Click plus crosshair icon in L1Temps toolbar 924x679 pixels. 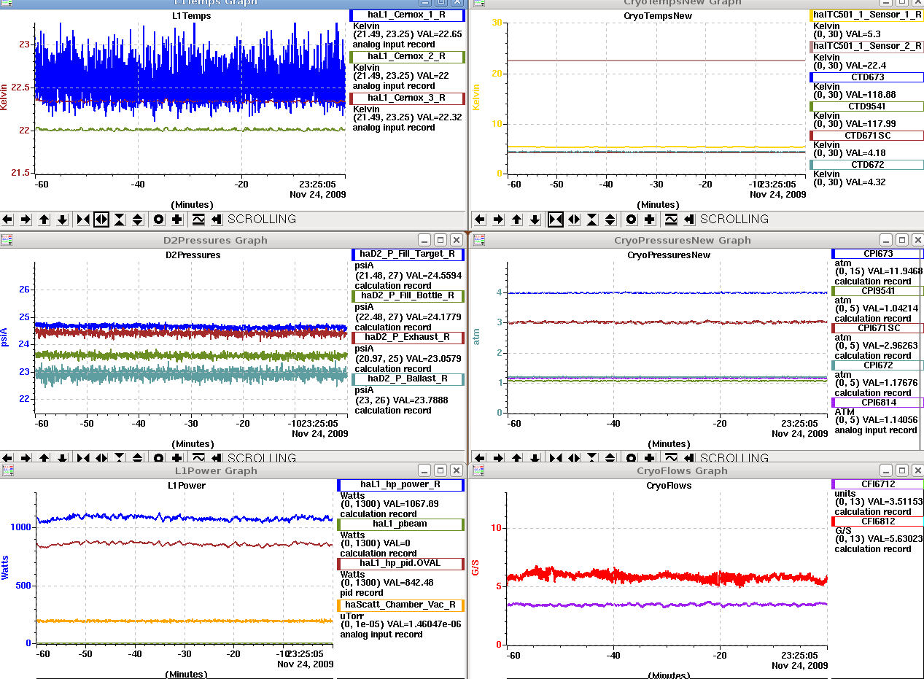[x=176, y=220]
